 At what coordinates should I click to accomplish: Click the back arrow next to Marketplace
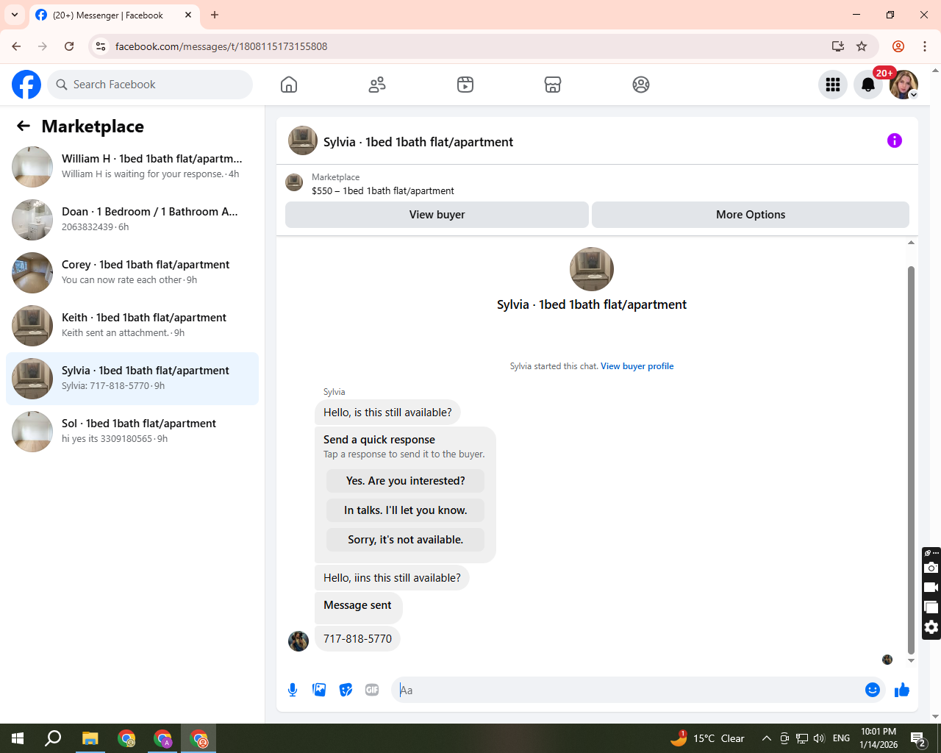tap(24, 126)
